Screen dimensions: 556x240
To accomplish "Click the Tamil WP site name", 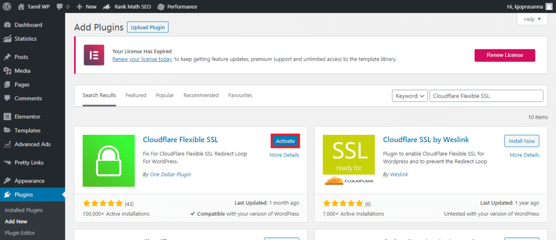I will tap(39, 7).
